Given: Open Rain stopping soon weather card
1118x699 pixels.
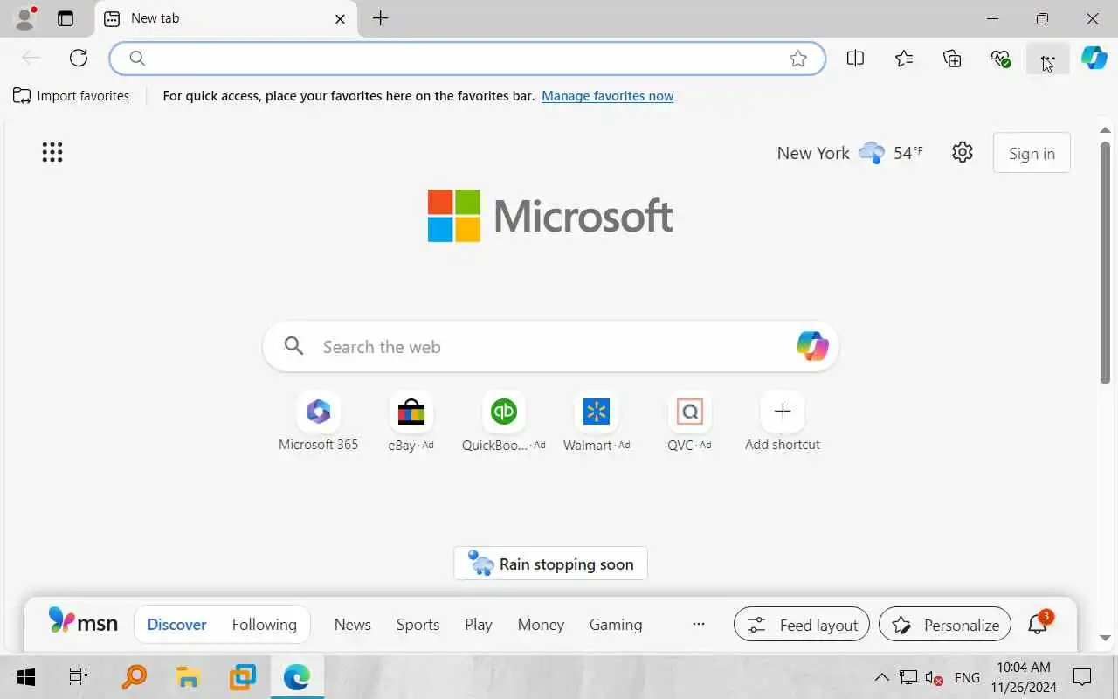Looking at the screenshot, I should pos(550,564).
